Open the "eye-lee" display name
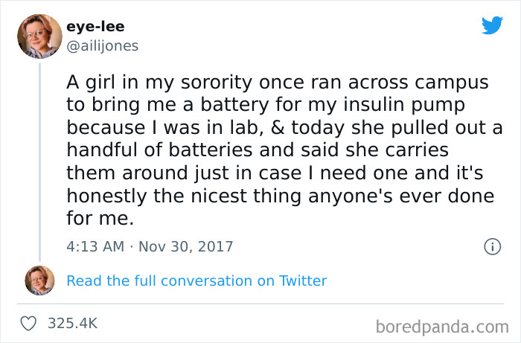The width and height of the screenshot is (521, 343). point(96,27)
